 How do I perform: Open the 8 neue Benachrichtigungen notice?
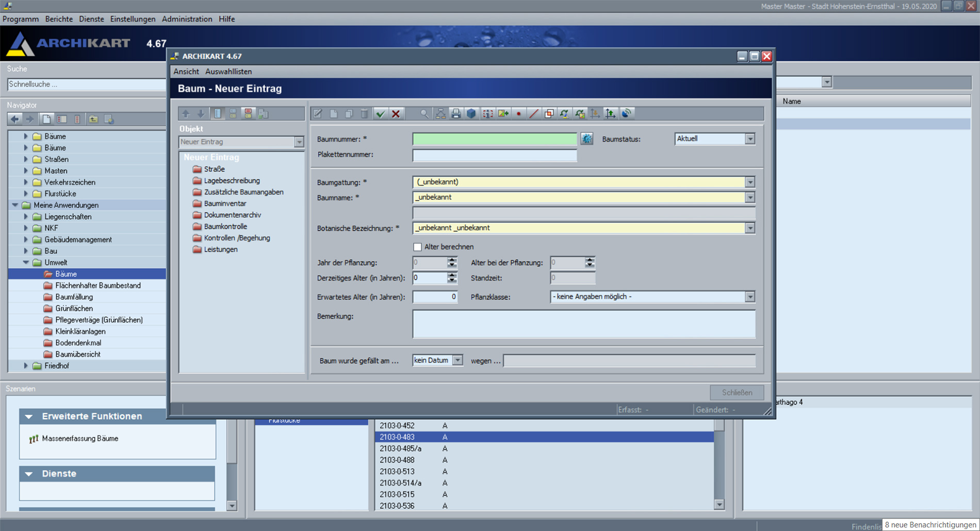930,524
